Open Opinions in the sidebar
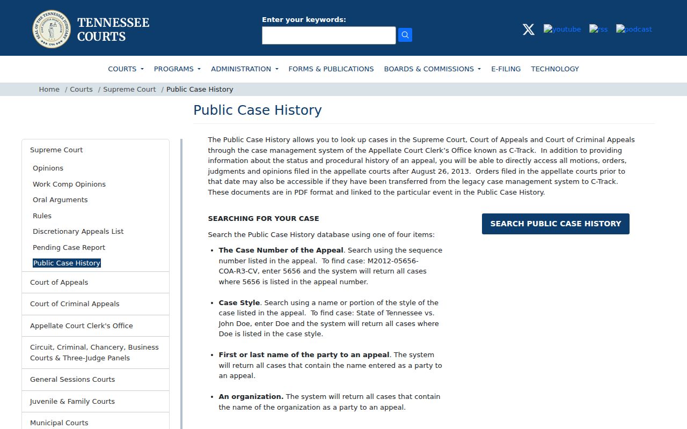 coord(48,168)
